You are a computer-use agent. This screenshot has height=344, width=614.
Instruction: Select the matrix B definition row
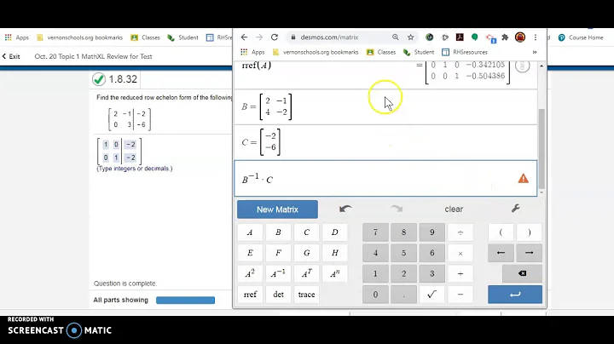pos(385,106)
